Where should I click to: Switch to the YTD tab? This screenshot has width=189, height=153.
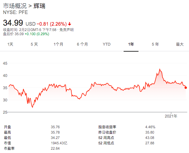click(107, 44)
